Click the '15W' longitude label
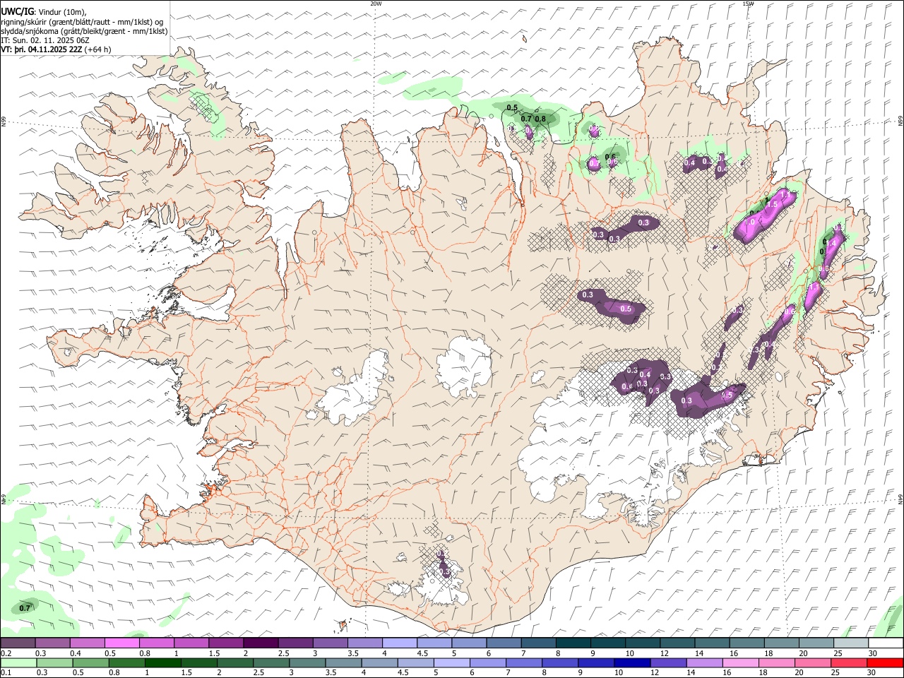This screenshot has height=678, width=904. tap(748, 4)
